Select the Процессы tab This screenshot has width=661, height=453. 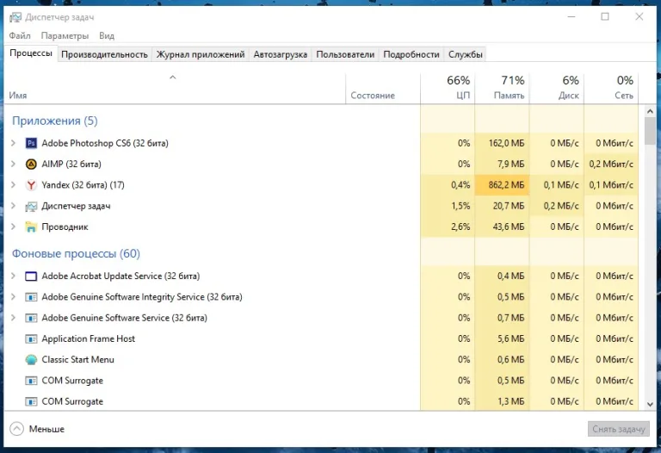pos(31,53)
